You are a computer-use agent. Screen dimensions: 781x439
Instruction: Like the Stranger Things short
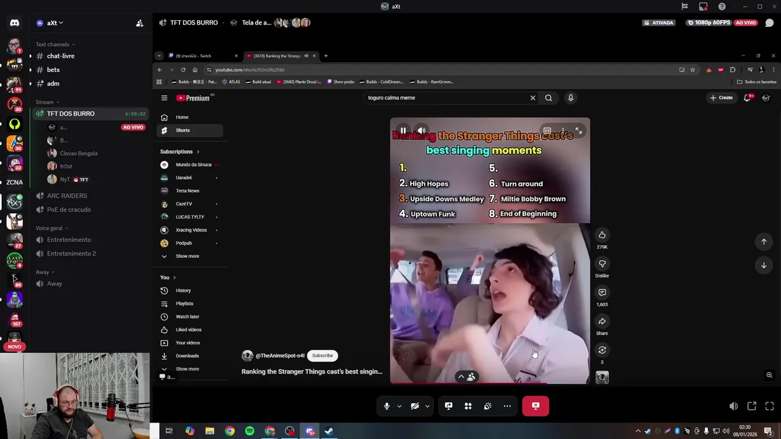[602, 235]
